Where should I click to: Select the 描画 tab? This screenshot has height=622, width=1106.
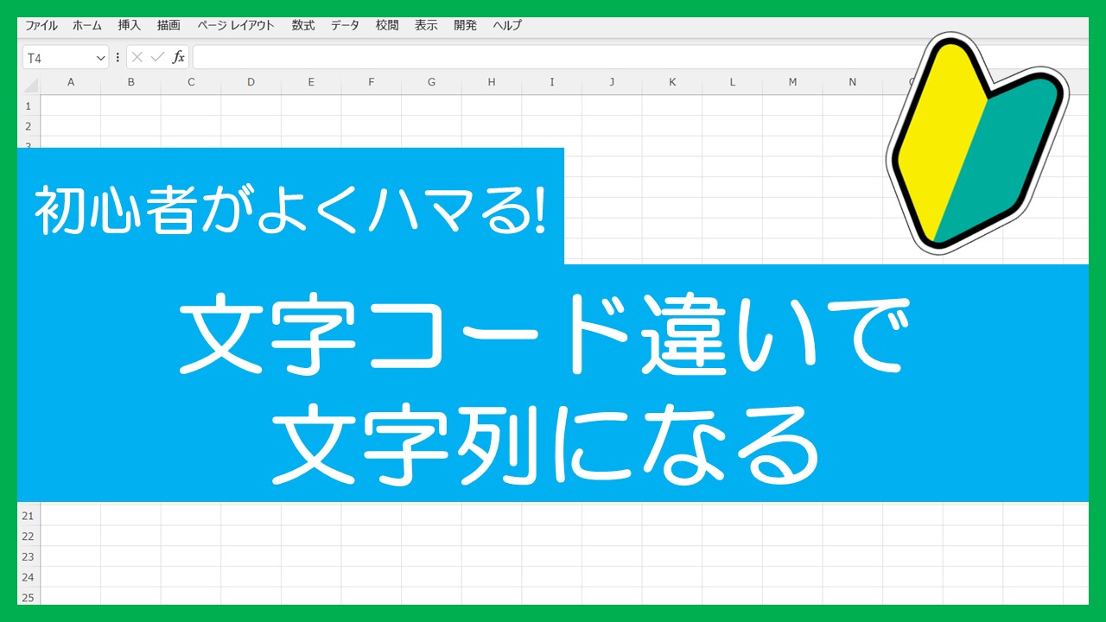tap(168, 26)
